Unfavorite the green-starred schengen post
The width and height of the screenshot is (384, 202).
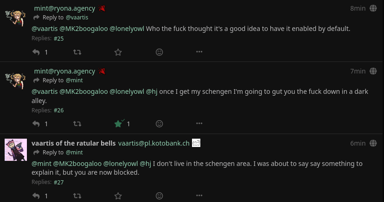[x=119, y=124]
